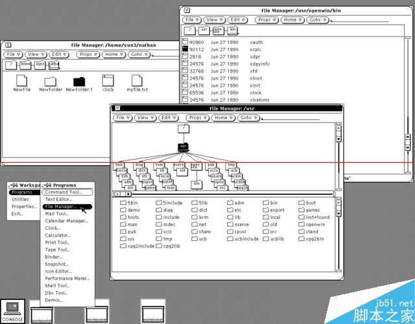Image resolution: width=415 pixels, height=324 pixels.
Task: Choose Text Editor from the Programs menu
Action: pyautogui.click(x=58, y=200)
